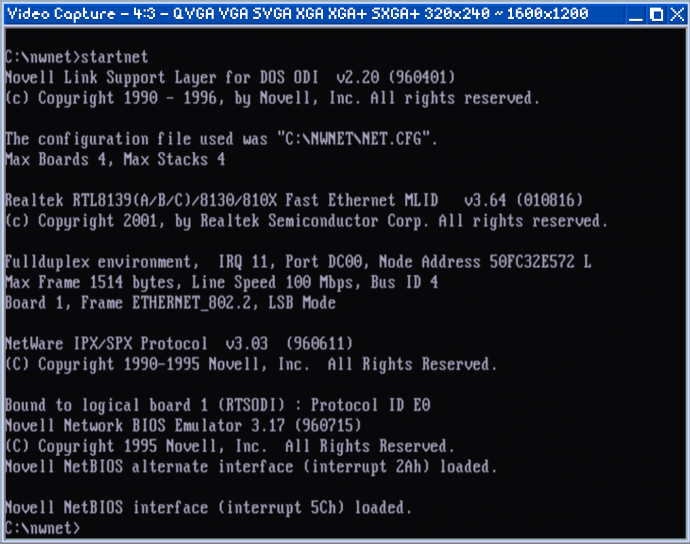Click the Realtek Semiconductor Corp copyright line
The height and width of the screenshot is (544, 690).
click(306, 221)
